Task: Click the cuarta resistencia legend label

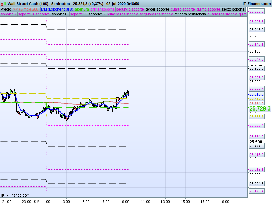Action: pos(222,14)
